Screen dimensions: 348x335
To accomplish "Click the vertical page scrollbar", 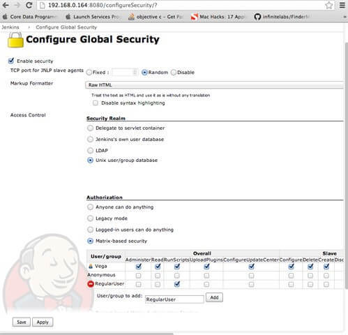I will point(346,165).
